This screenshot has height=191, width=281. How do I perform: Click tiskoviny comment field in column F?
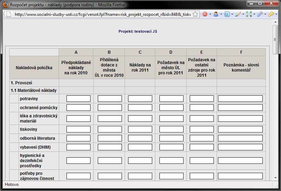(x=240, y=129)
